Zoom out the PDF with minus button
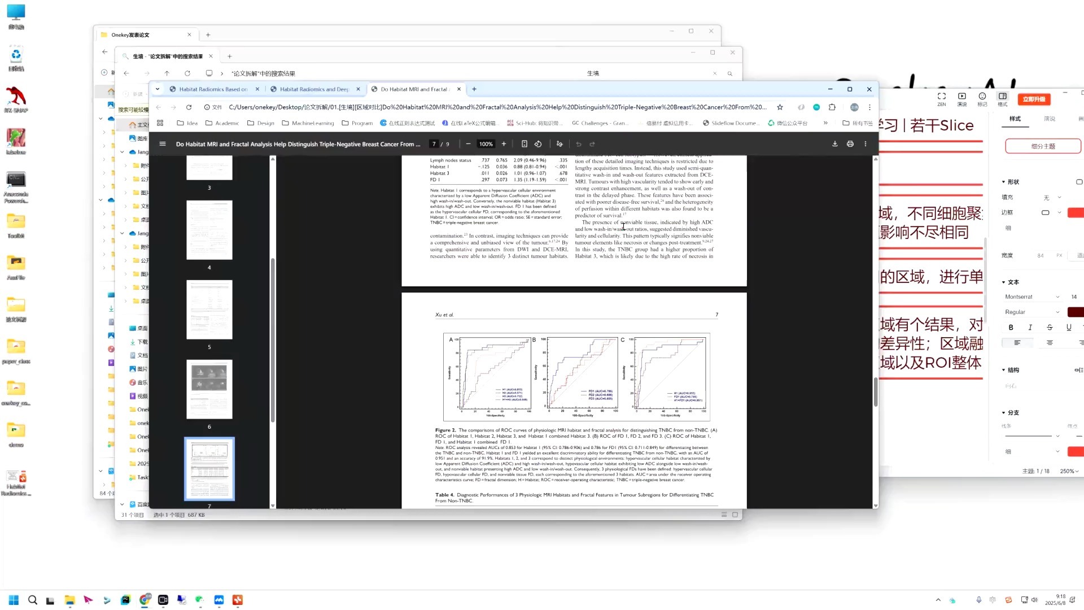 [x=468, y=144]
